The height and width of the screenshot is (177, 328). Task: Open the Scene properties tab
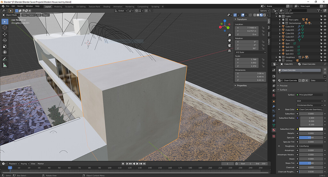274,90
